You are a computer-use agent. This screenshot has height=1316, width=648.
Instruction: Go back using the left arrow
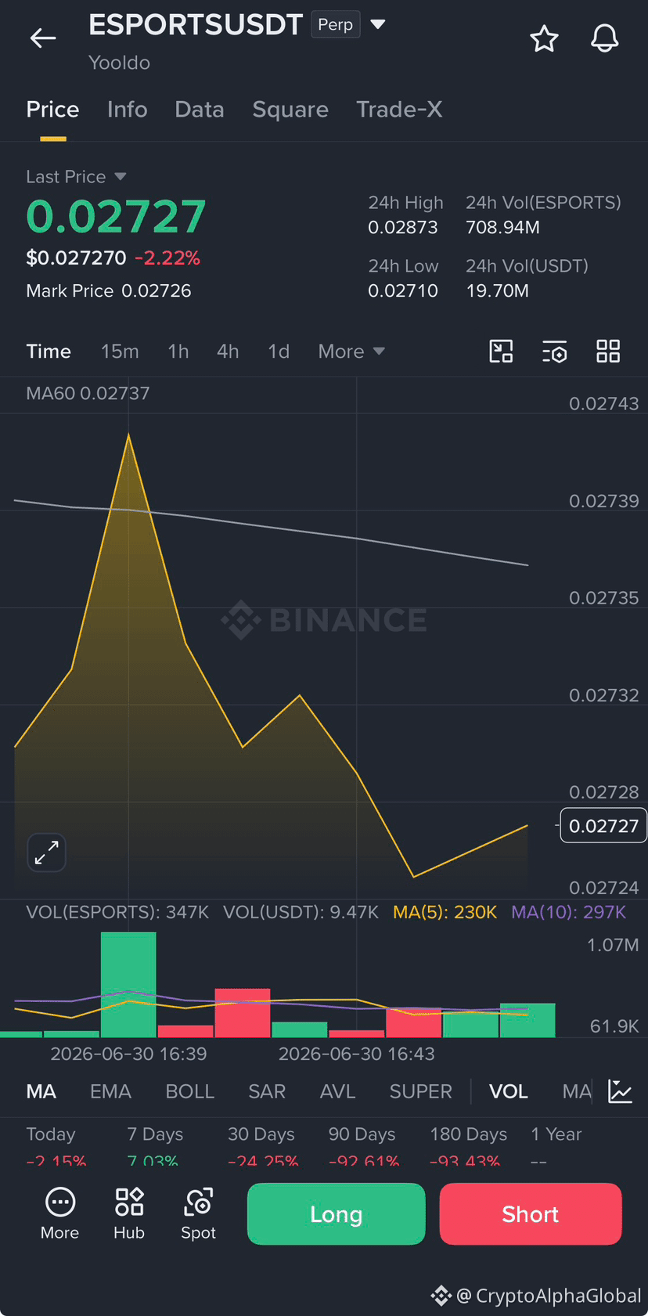pos(43,38)
